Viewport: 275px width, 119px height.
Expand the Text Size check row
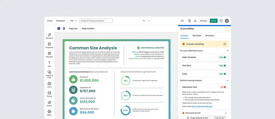(x=205, y=66)
